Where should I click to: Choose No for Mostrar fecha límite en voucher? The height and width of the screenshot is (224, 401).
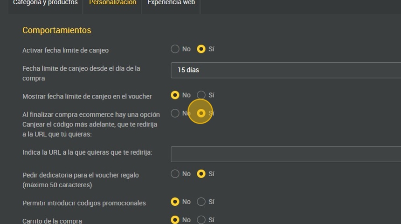(x=175, y=95)
